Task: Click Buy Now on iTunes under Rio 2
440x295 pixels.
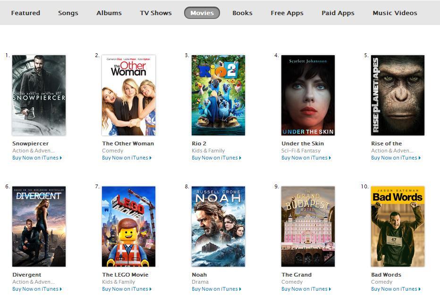Action: coord(216,158)
